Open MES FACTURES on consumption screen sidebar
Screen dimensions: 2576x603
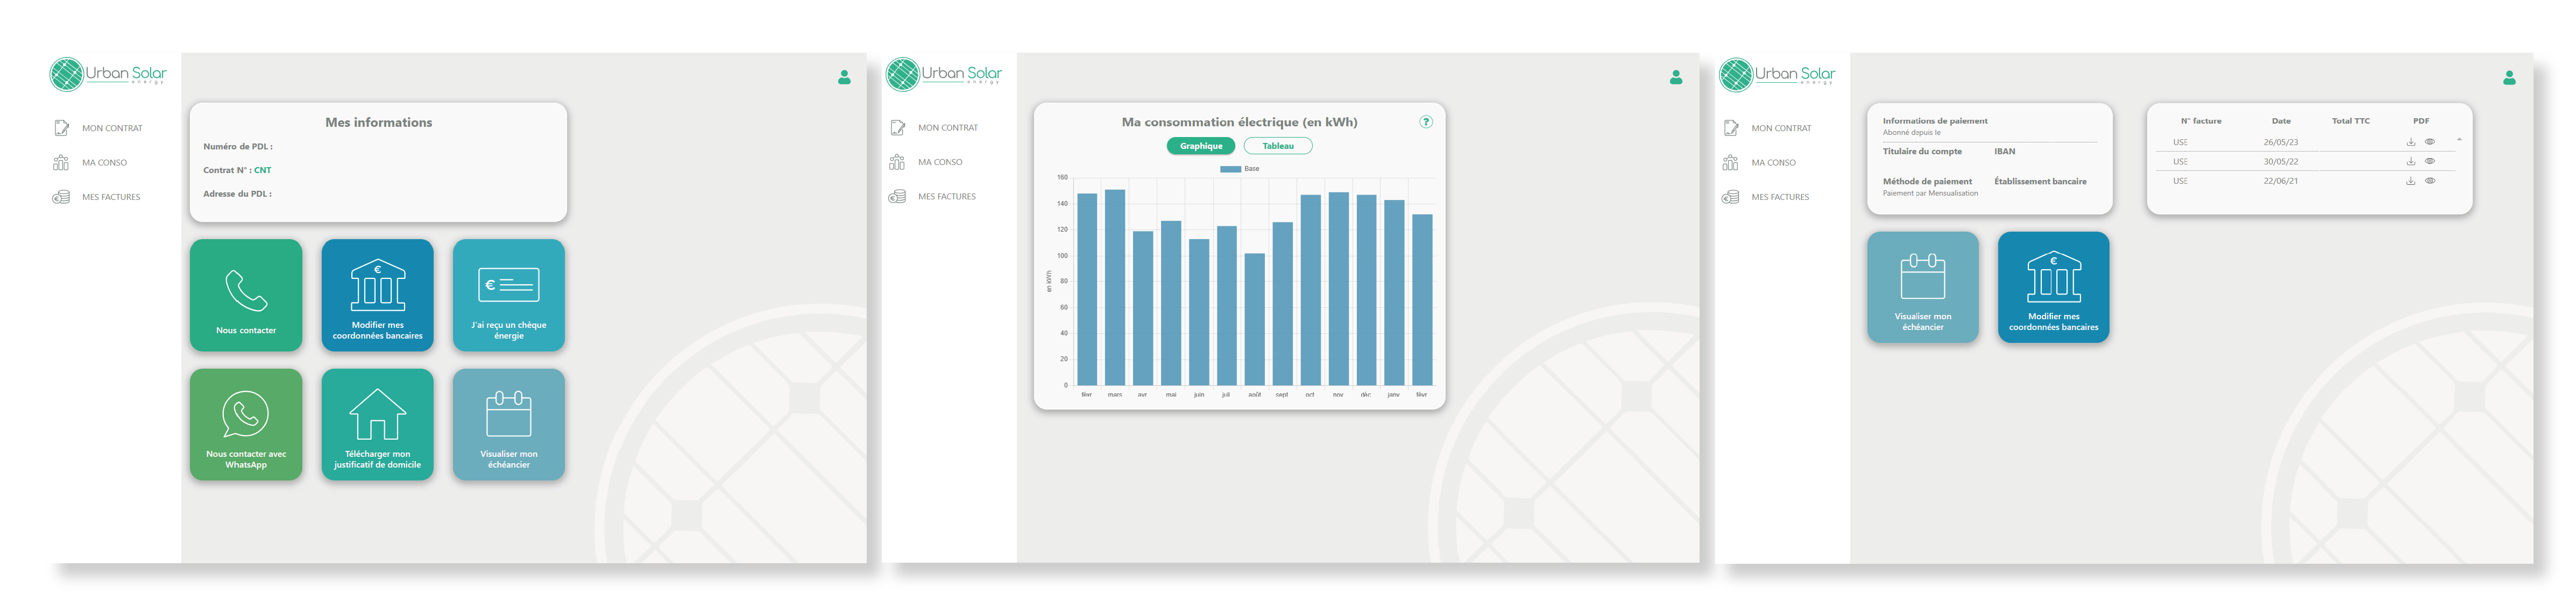point(933,197)
